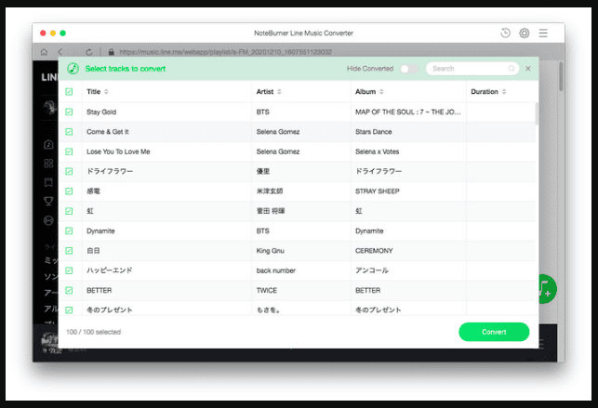Viewport: 598px width, 408px height.
Task: Uncheck the ハッピーエンド track checkbox
Action: click(69, 270)
